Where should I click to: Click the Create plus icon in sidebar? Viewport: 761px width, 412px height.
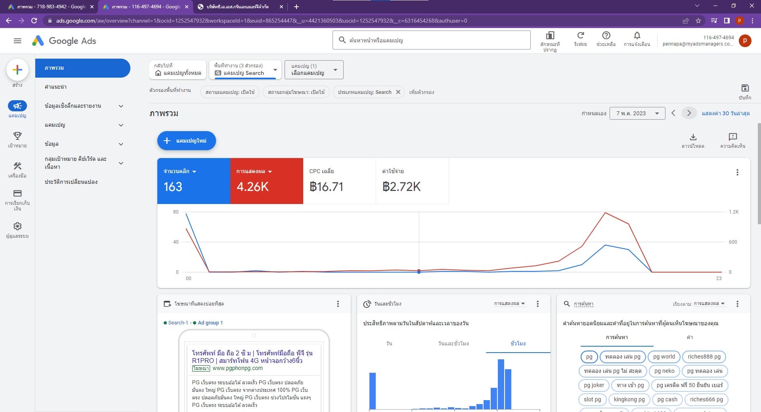click(17, 70)
